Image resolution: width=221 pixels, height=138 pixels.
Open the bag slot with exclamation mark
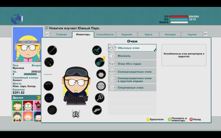(x=100, y=62)
